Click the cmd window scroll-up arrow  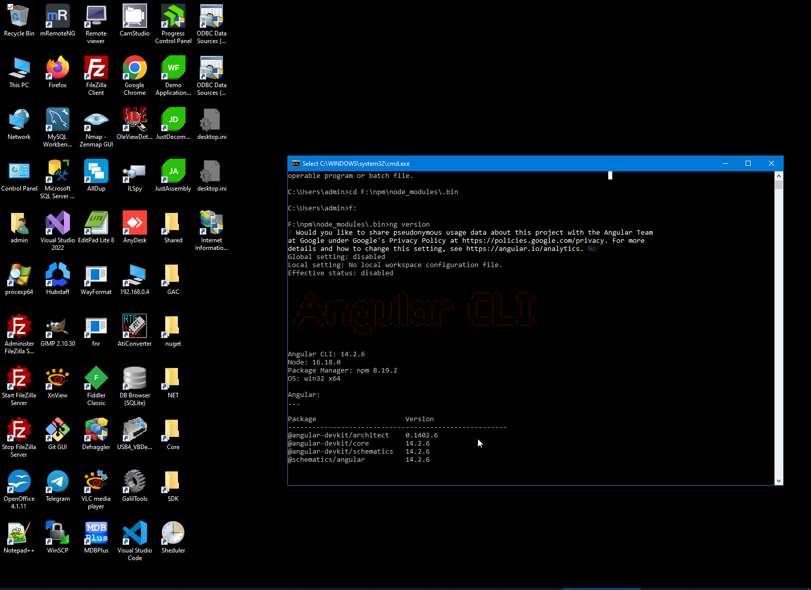point(779,176)
